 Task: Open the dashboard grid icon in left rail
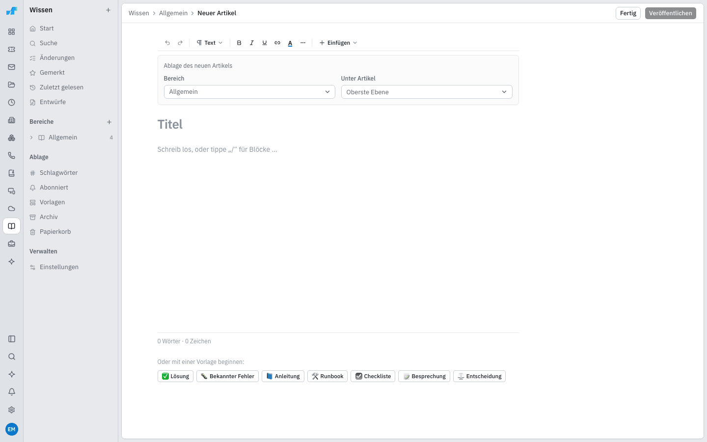tap(12, 31)
